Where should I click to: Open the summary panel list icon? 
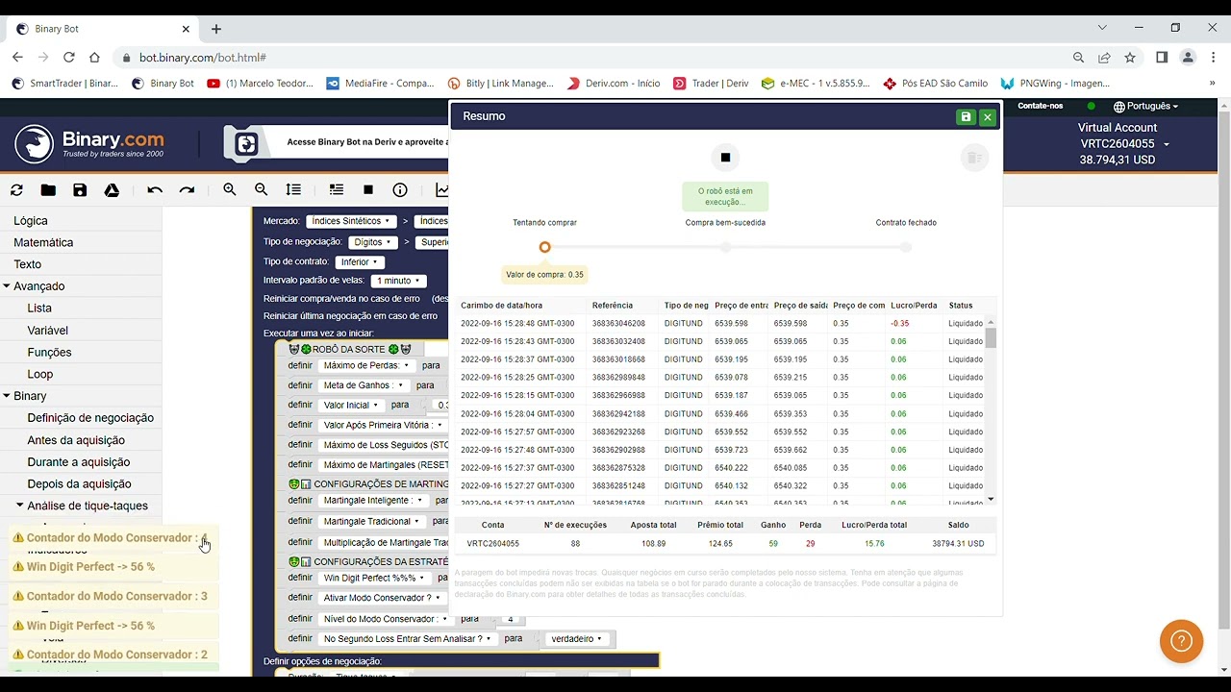coord(336,190)
